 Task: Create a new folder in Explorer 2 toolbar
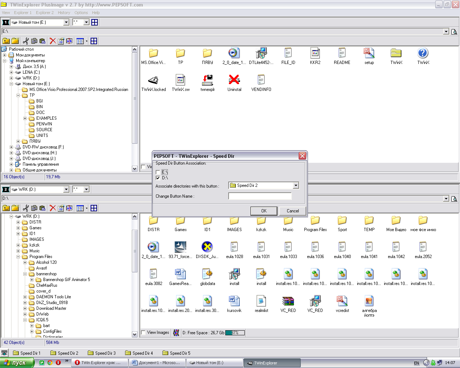click(15, 208)
